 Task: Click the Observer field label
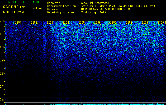(x=54, y=3)
